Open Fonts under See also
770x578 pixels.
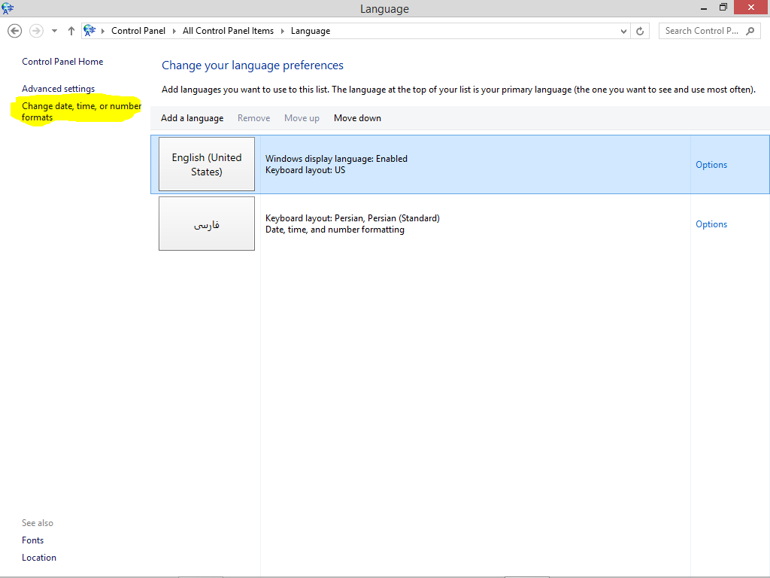coord(33,540)
